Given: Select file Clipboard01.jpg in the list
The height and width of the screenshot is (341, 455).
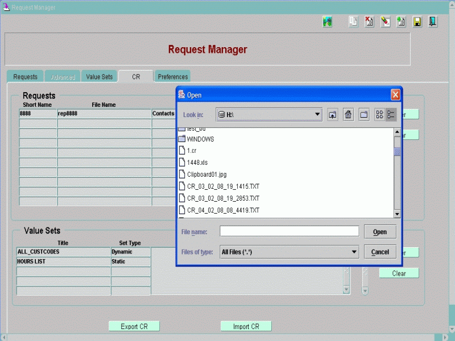Looking at the screenshot, I should (206, 174).
